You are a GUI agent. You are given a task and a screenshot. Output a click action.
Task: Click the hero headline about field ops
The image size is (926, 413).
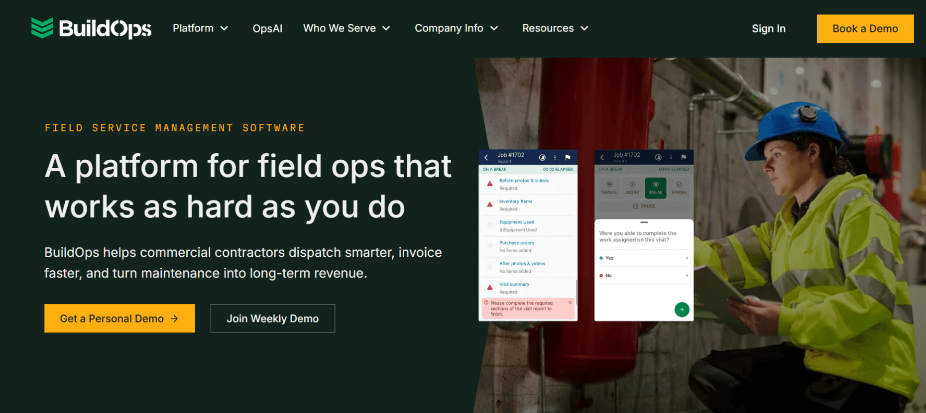tap(248, 186)
